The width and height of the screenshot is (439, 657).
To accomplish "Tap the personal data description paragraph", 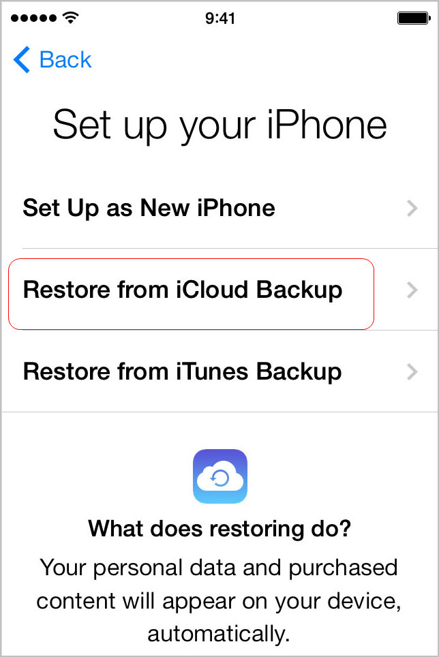I will (219, 601).
